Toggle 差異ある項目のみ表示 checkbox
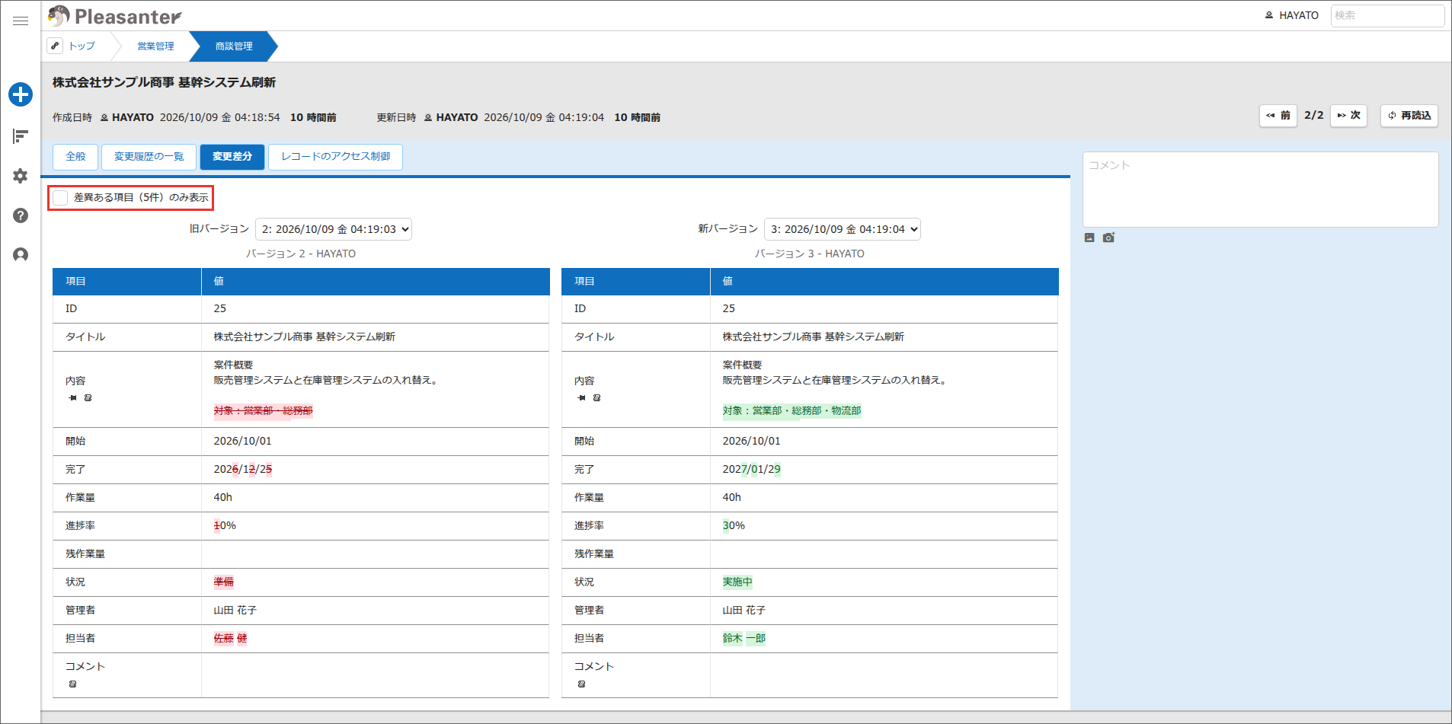 (x=60, y=198)
